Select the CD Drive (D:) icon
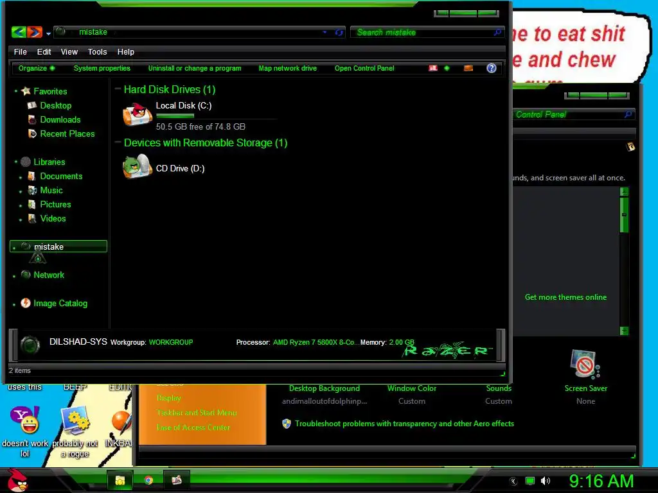This screenshot has width=658, height=493. (138, 166)
